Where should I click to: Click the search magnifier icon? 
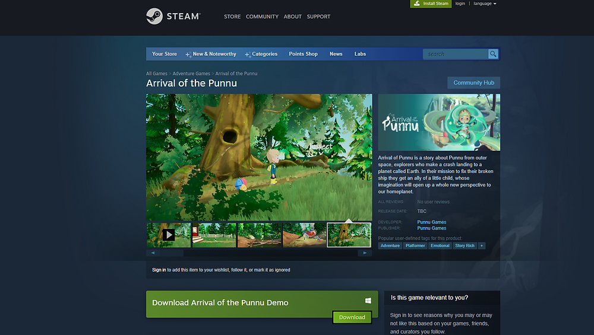coord(493,54)
